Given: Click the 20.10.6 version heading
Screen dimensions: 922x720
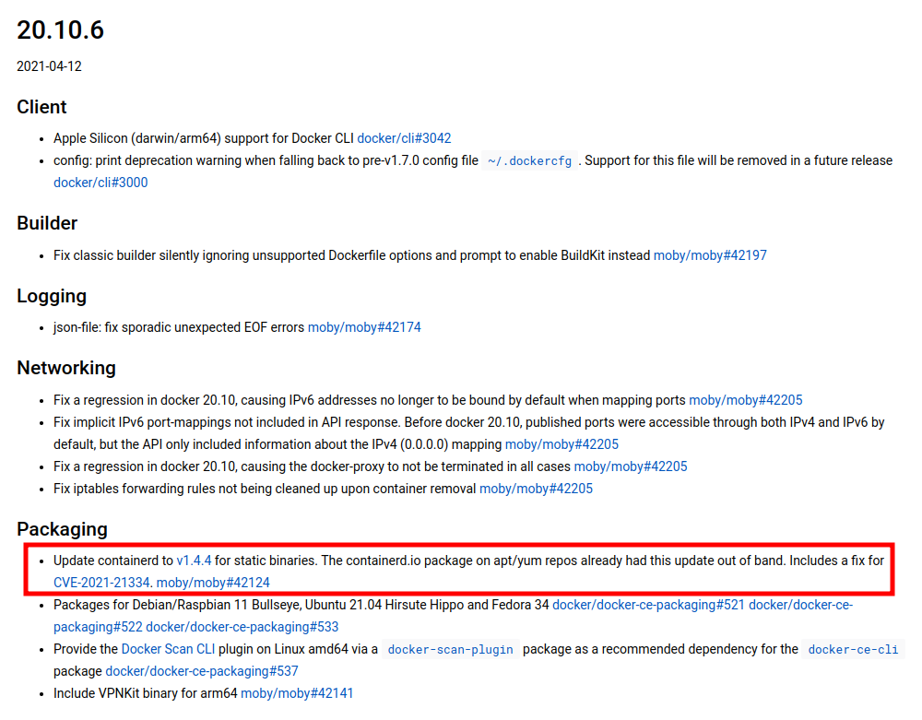Looking at the screenshot, I should coord(61,30).
